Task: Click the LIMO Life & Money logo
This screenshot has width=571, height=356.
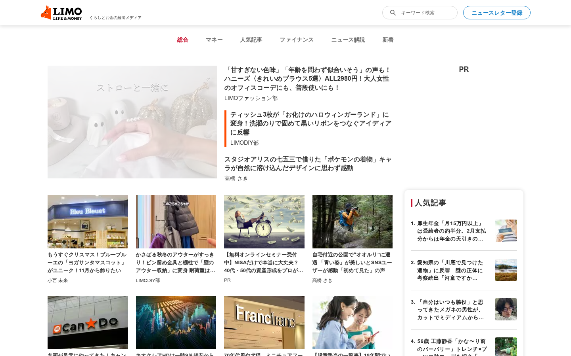Action: coord(61,13)
